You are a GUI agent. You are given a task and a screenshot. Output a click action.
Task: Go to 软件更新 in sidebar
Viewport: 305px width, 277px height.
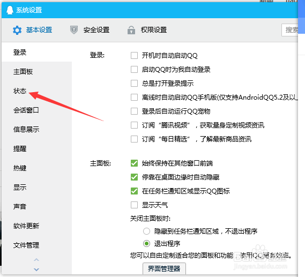tap(26, 226)
